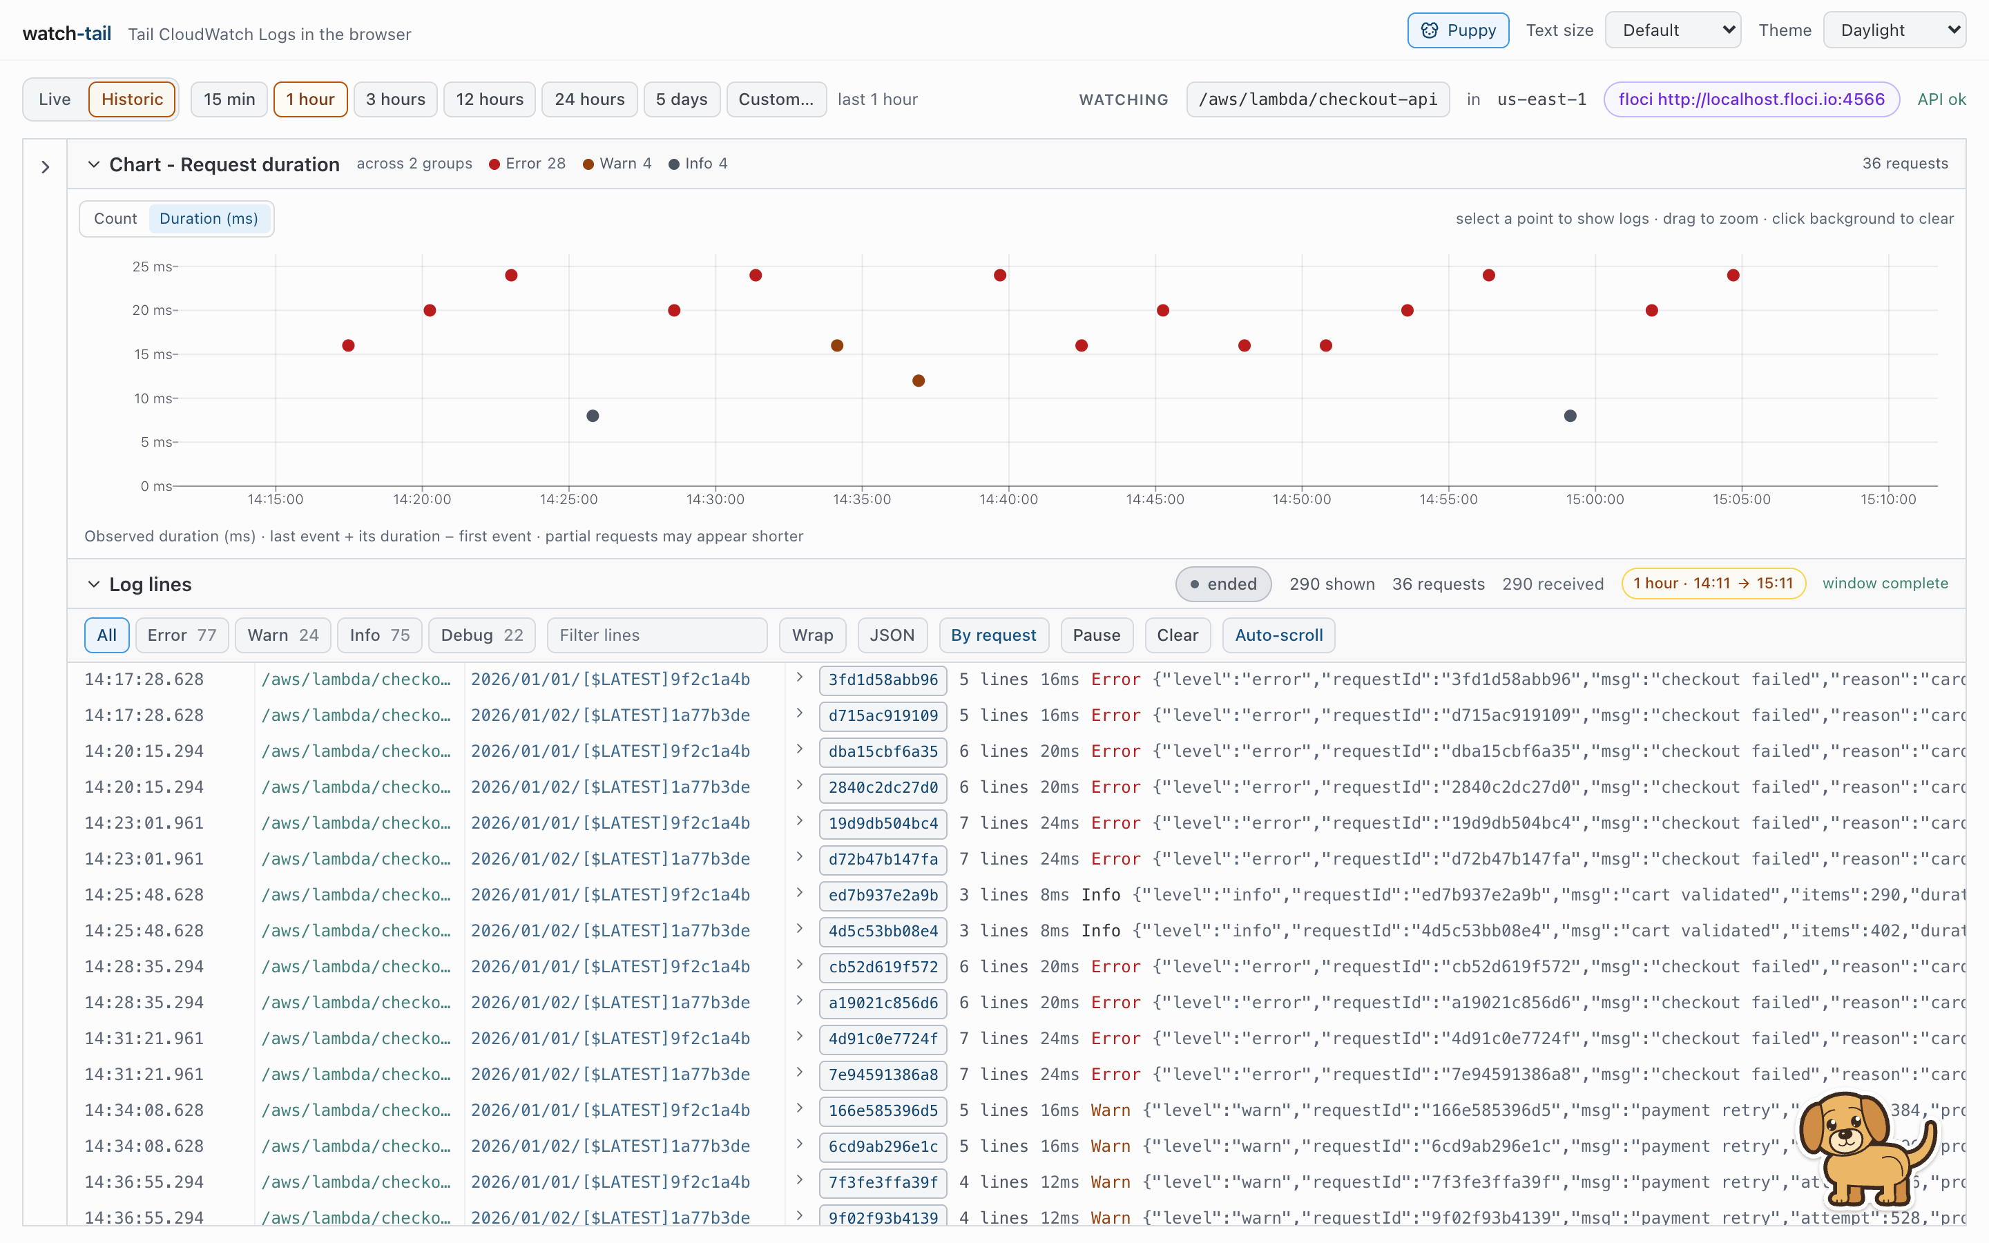Expand request row 166e585396d5 chevron
The height and width of the screenshot is (1243, 1989).
click(799, 1109)
